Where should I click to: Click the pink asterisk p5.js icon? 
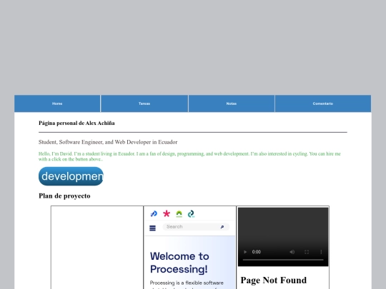click(x=167, y=213)
